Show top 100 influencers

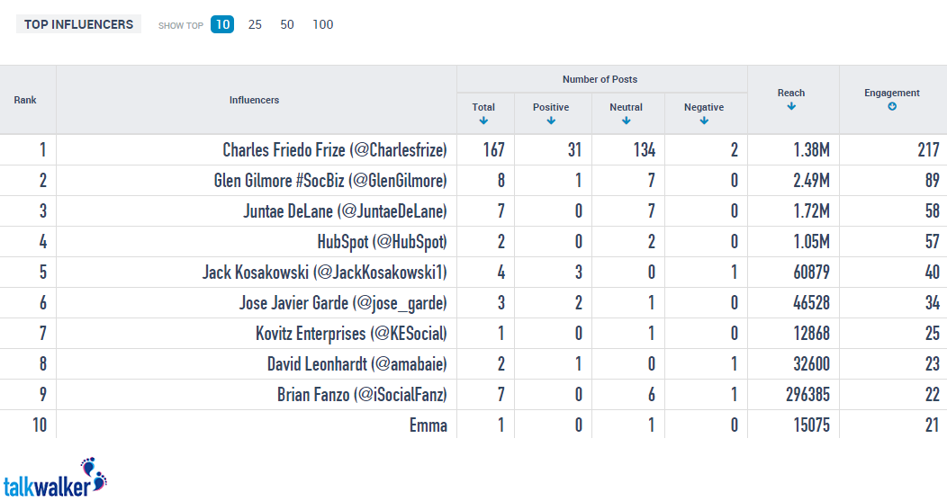(x=322, y=24)
